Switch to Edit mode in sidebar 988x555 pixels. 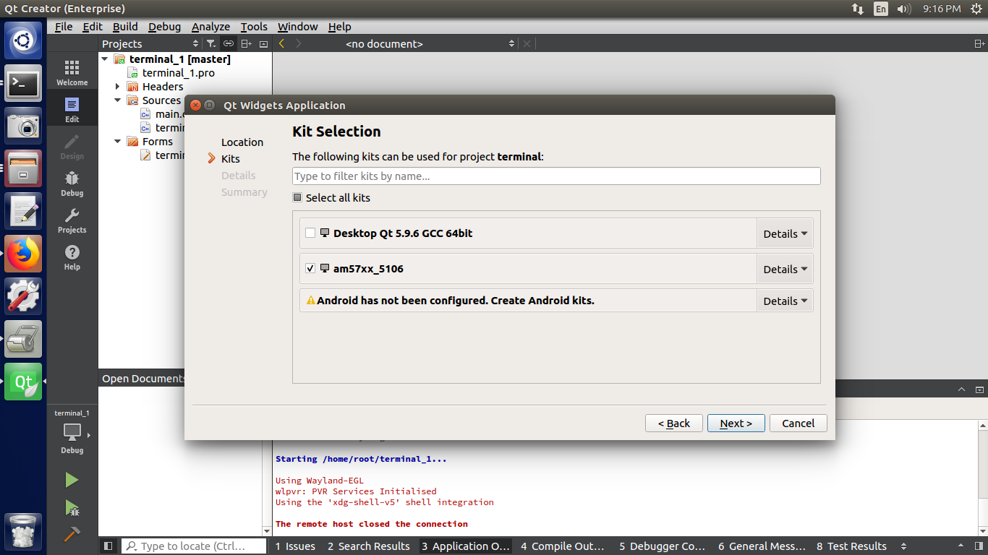(72, 110)
